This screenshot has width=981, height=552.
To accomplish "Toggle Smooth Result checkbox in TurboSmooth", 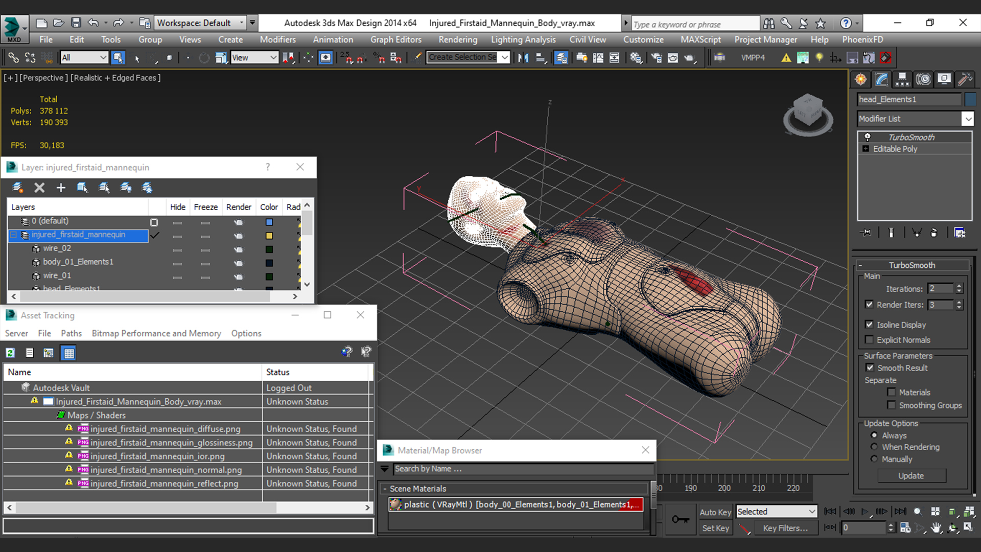I will click(x=870, y=367).
